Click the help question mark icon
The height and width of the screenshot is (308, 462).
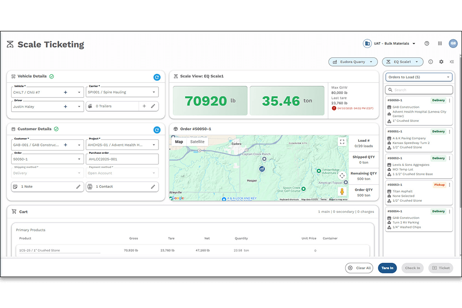(x=426, y=43)
